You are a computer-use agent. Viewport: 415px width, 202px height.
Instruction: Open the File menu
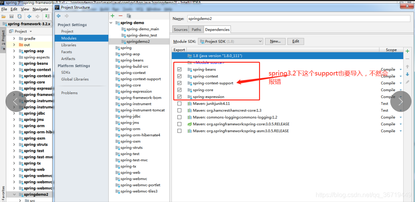pyautogui.click(x=4, y=9)
